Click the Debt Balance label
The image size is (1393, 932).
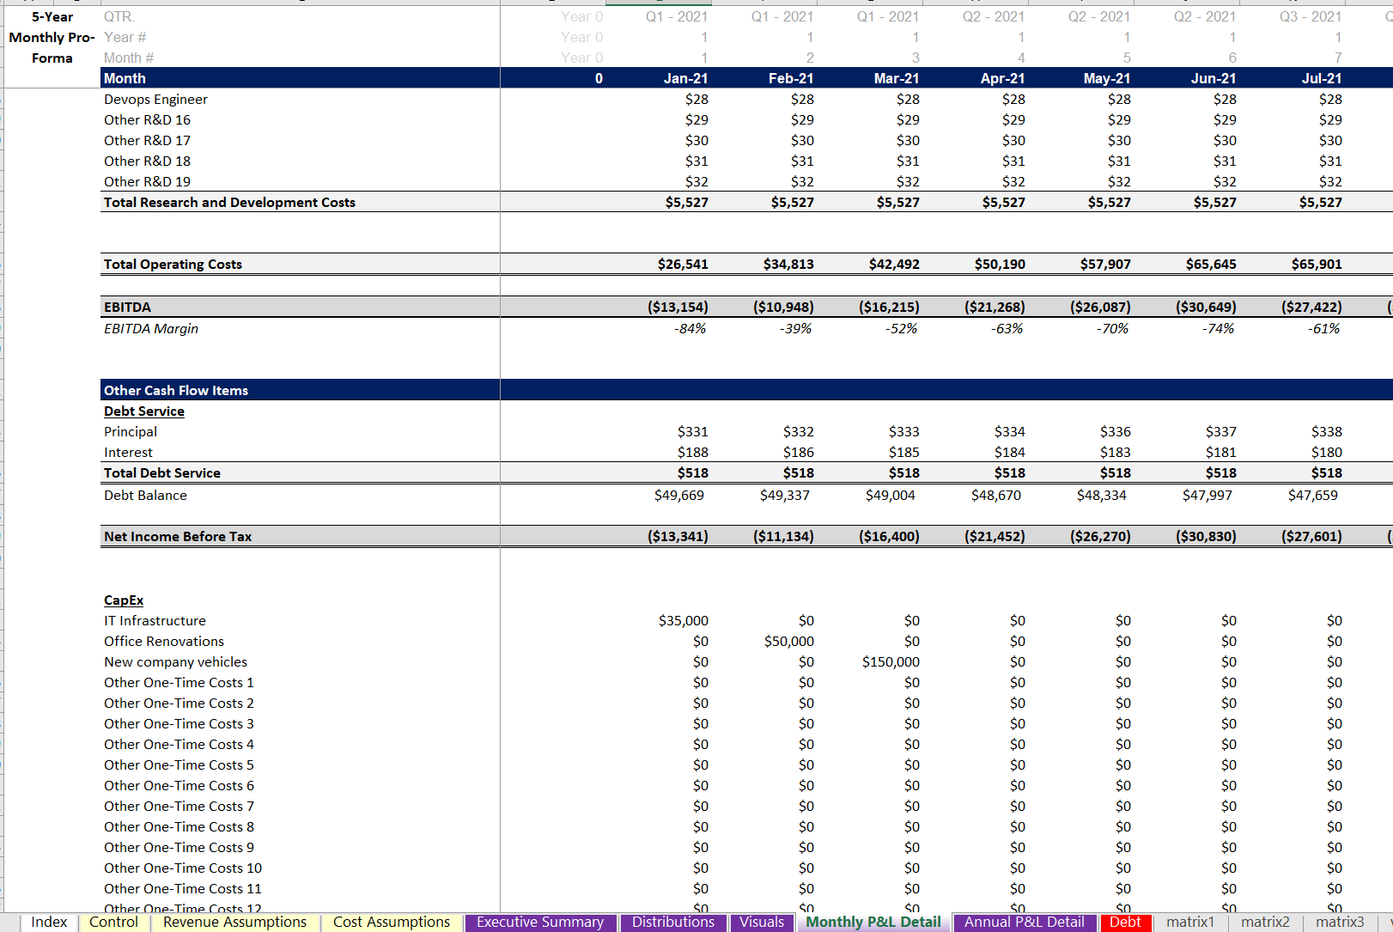click(145, 496)
